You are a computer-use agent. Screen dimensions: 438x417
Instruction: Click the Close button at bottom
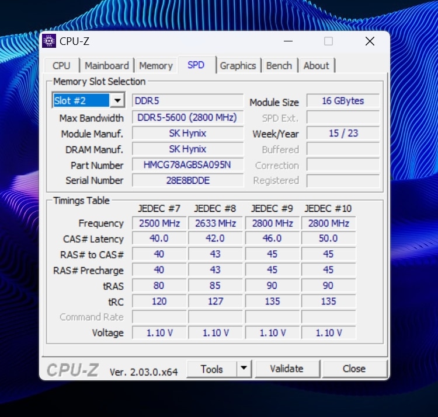click(354, 369)
